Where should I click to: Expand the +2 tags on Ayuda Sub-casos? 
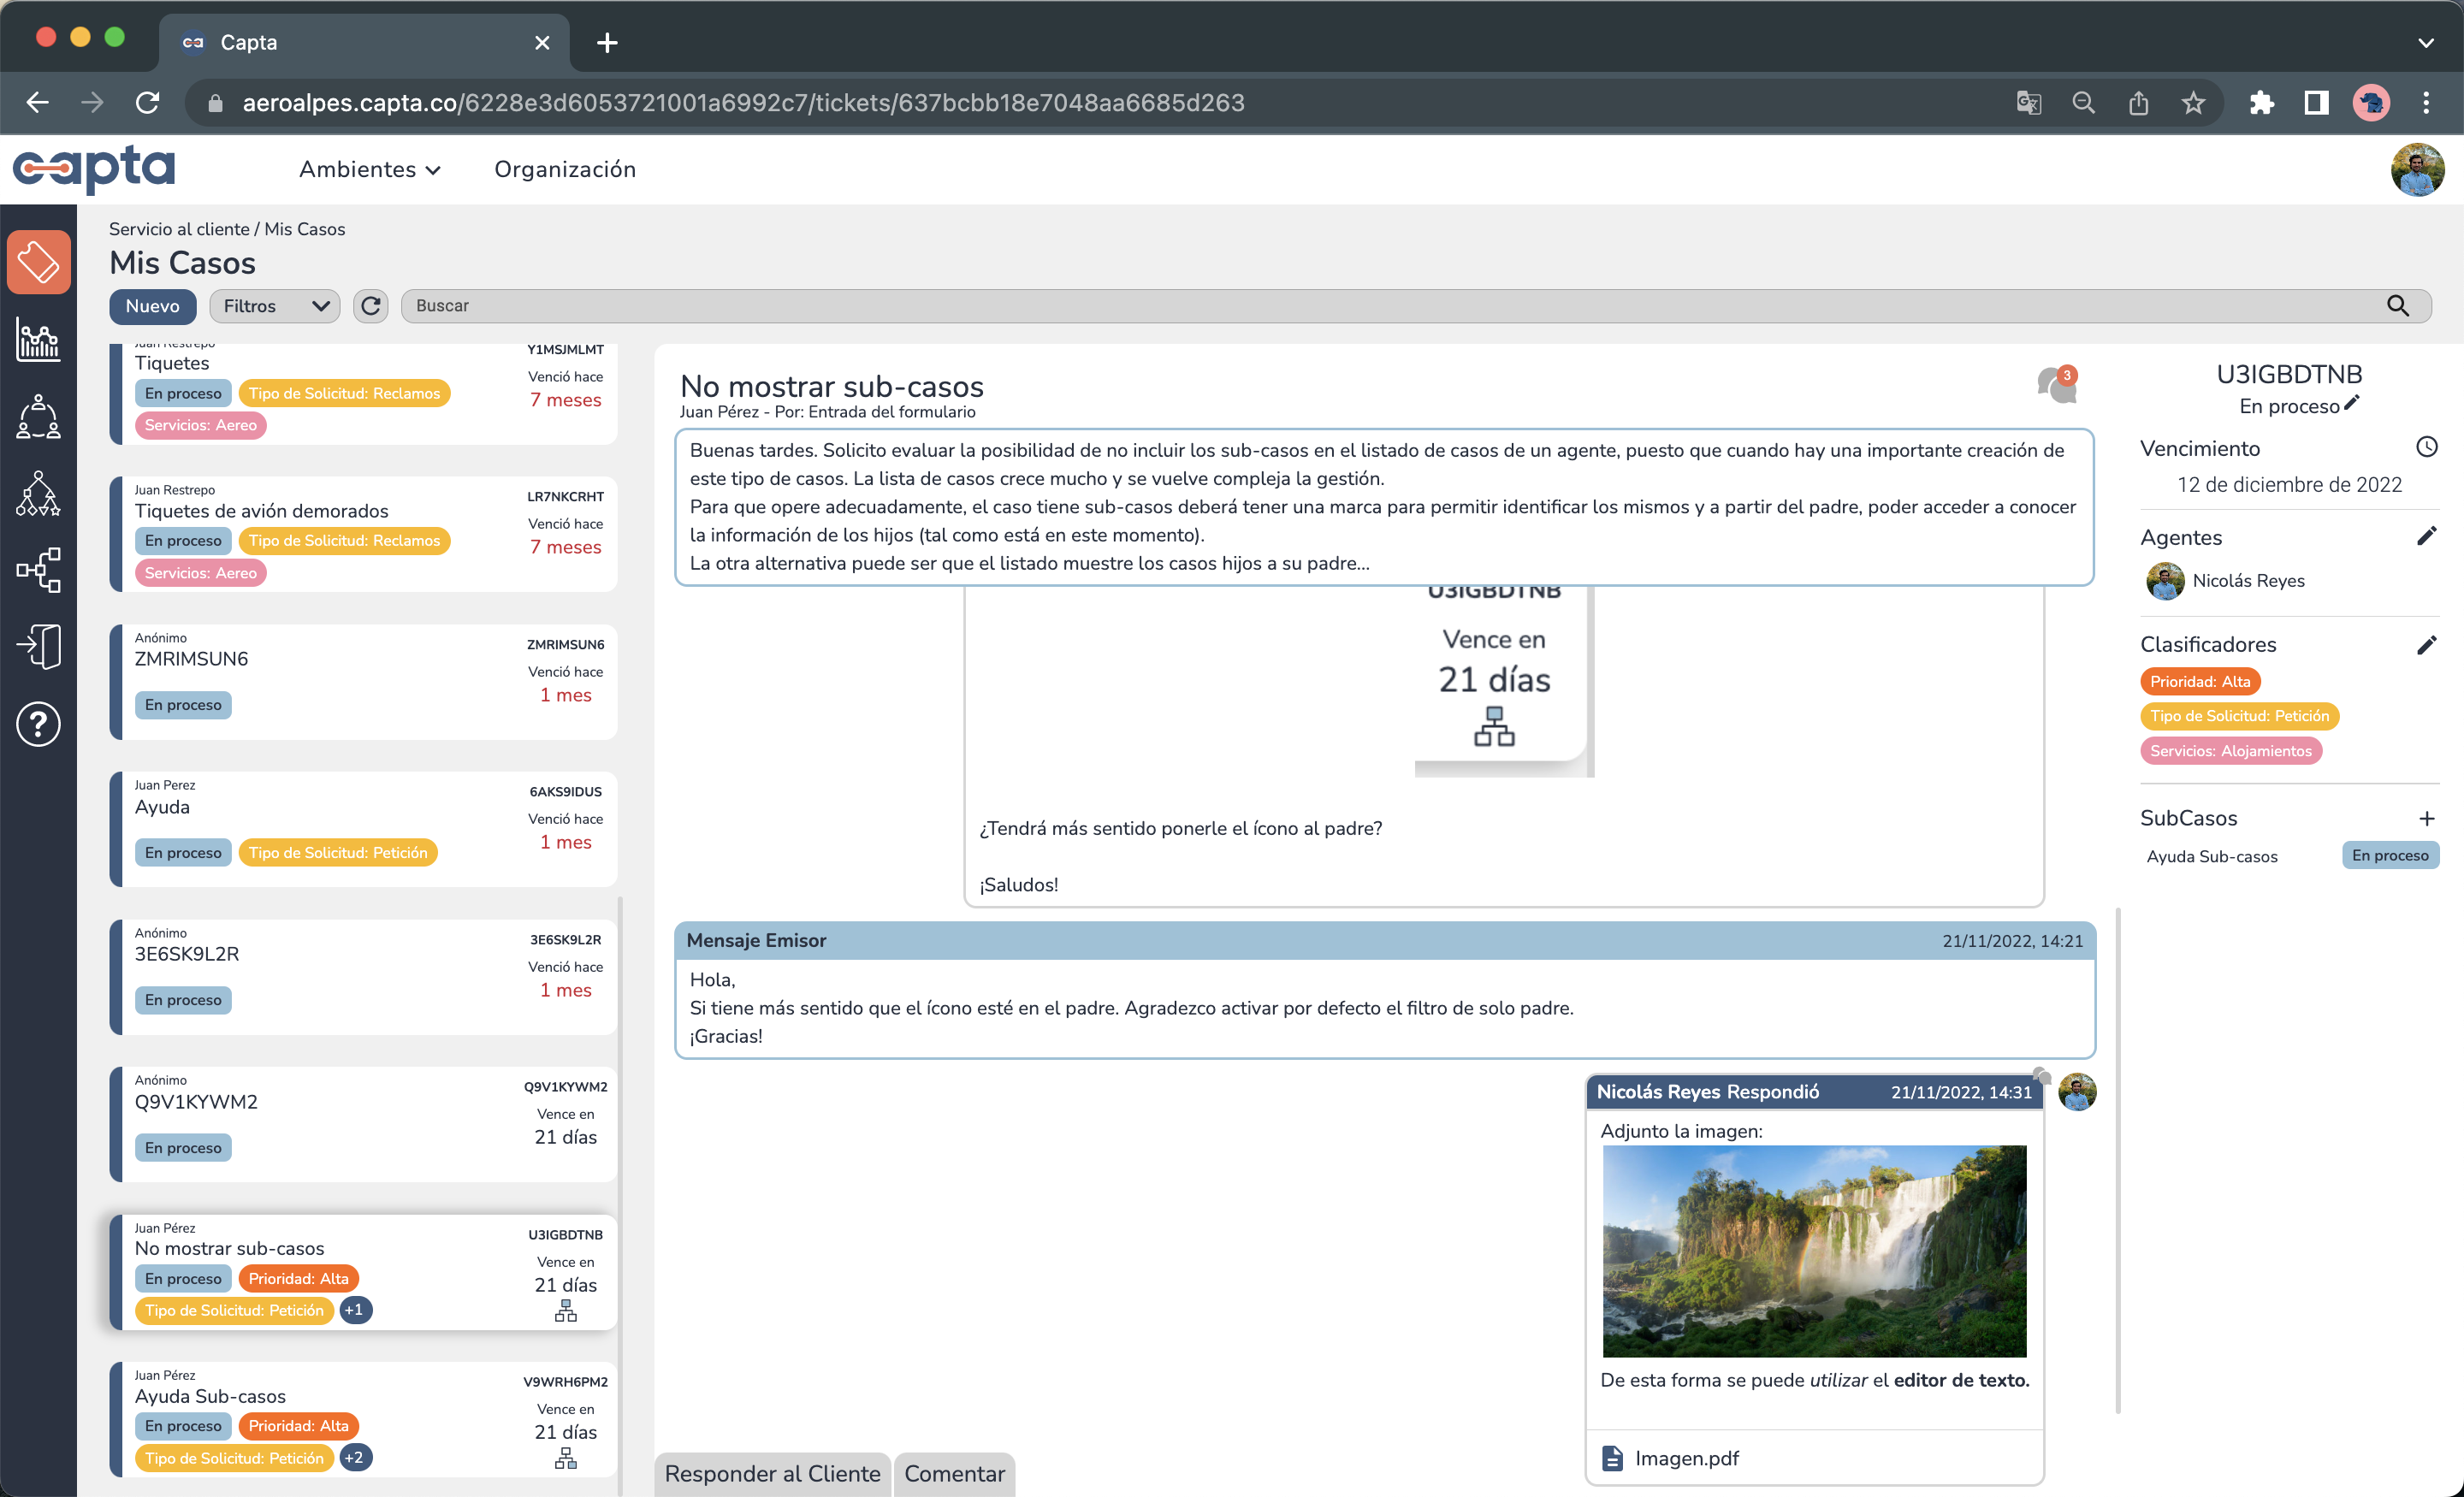(x=355, y=1458)
